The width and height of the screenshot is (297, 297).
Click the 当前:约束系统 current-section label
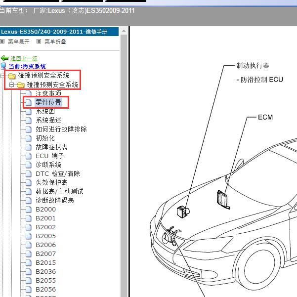pos(27,66)
